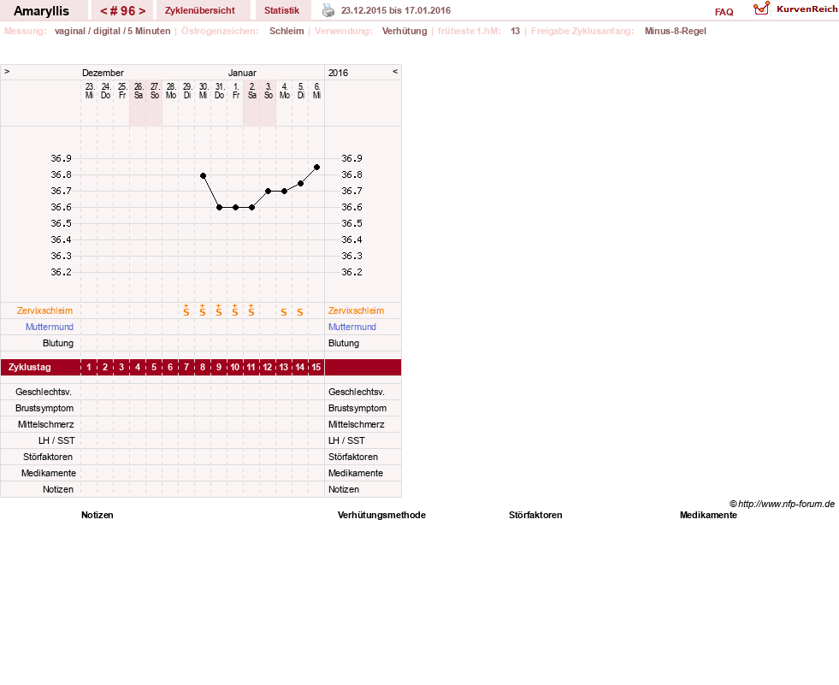Click the früheste 1.hM value 13

coord(515,31)
